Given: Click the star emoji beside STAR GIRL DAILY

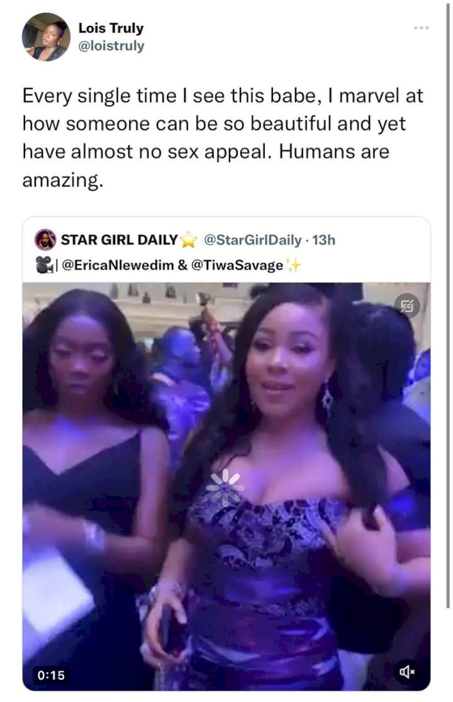Looking at the screenshot, I should click(x=188, y=239).
